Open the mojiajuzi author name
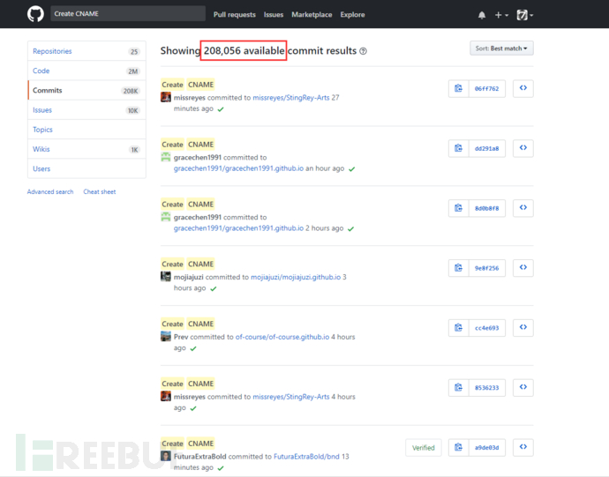 188,277
